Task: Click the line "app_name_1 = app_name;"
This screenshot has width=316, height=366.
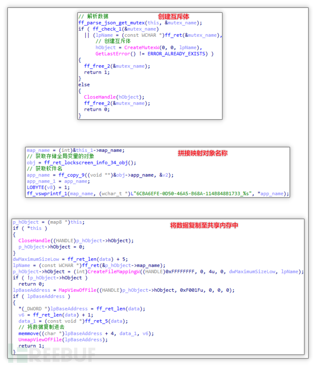Action: click(x=58, y=181)
